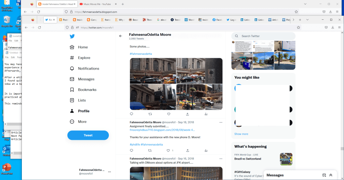This screenshot has width=344, height=180.
Task: Go to Bookmarks in the sidebar
Action: pyautogui.click(x=87, y=90)
